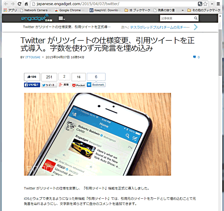Click the 6 bookmark count box
The image size is (224, 211).
[x=96, y=77]
